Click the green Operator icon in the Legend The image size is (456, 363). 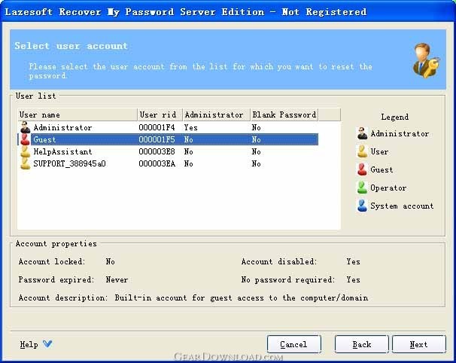point(362,188)
